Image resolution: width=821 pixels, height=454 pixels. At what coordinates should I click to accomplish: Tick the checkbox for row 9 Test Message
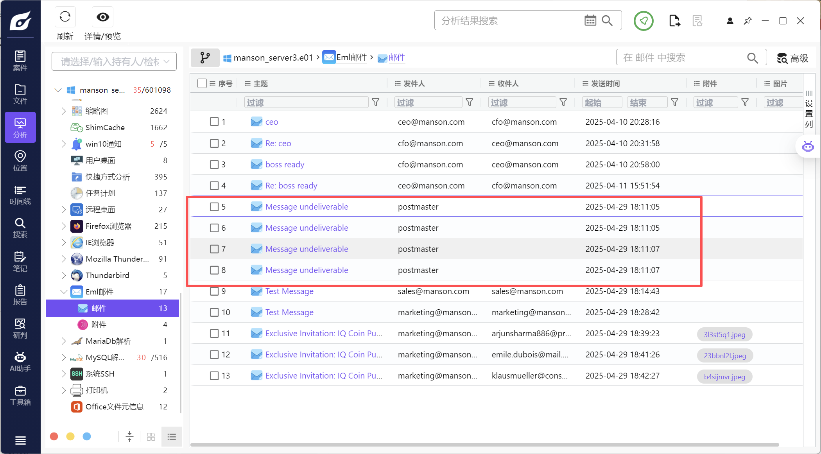pyautogui.click(x=214, y=291)
